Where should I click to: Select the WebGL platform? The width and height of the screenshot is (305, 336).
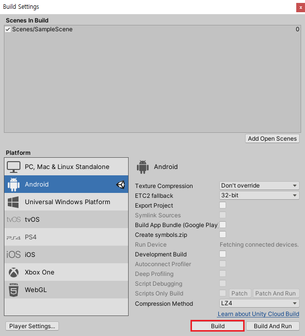coord(66,290)
